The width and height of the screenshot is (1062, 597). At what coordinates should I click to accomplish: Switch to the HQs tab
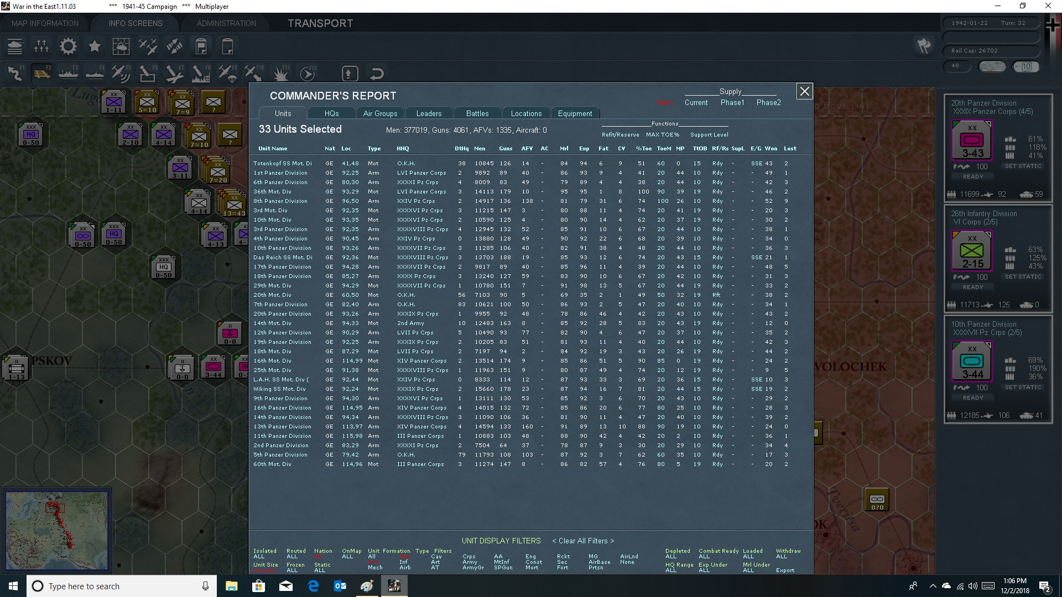[331, 113]
